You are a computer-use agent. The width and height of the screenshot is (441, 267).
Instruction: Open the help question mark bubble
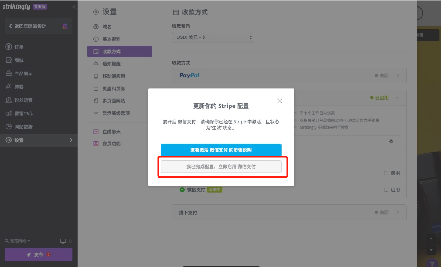click(x=432, y=263)
